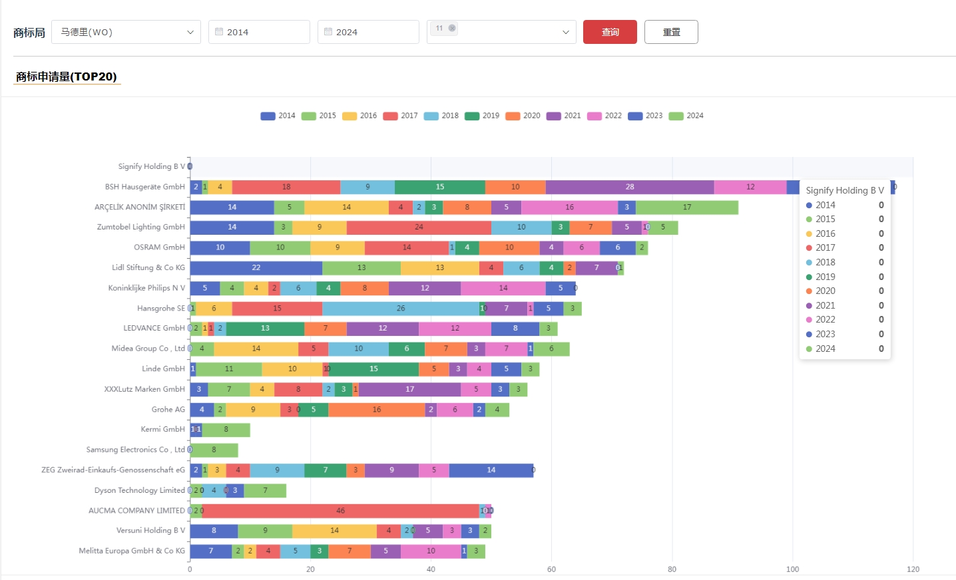
Task: Remove the "11" tag with its x icon
Action: (452, 28)
